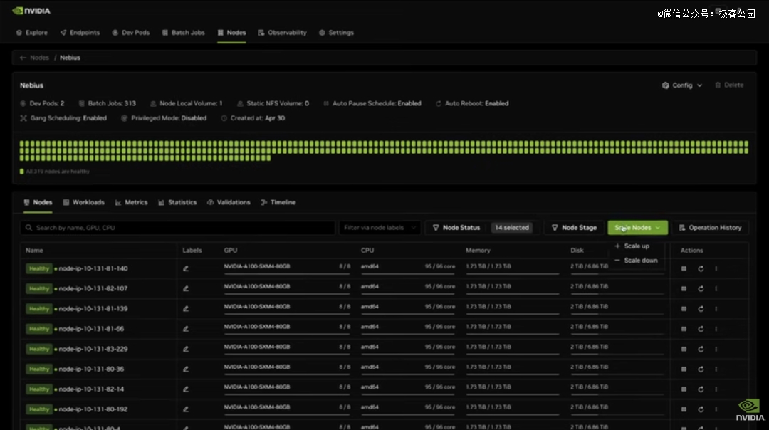This screenshot has width=769, height=430.
Task: Pause node-ip-10-131-82-14 using its action icon
Action: click(x=684, y=389)
